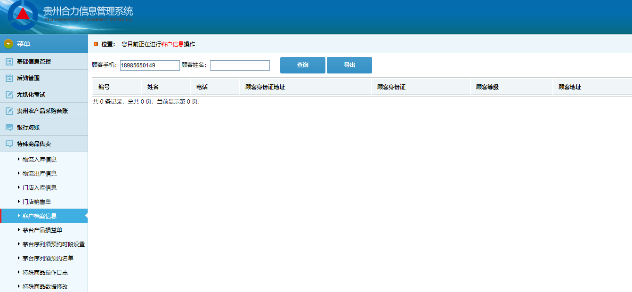Click the calendar icon beside 后勤管理
Viewport: 632px width, 292px height.
(9, 78)
